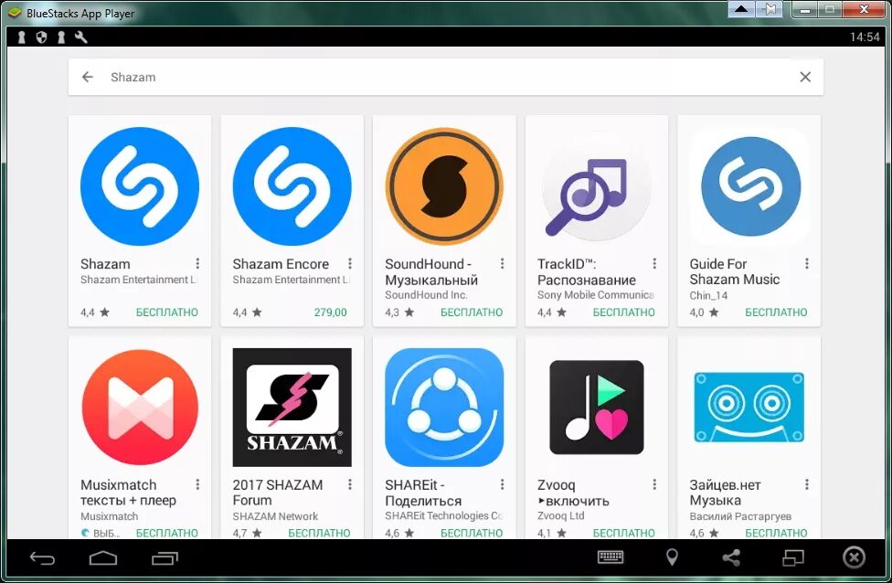Open the overflow menu for SoundHound
This screenshot has width=892, height=583.
[x=503, y=263]
